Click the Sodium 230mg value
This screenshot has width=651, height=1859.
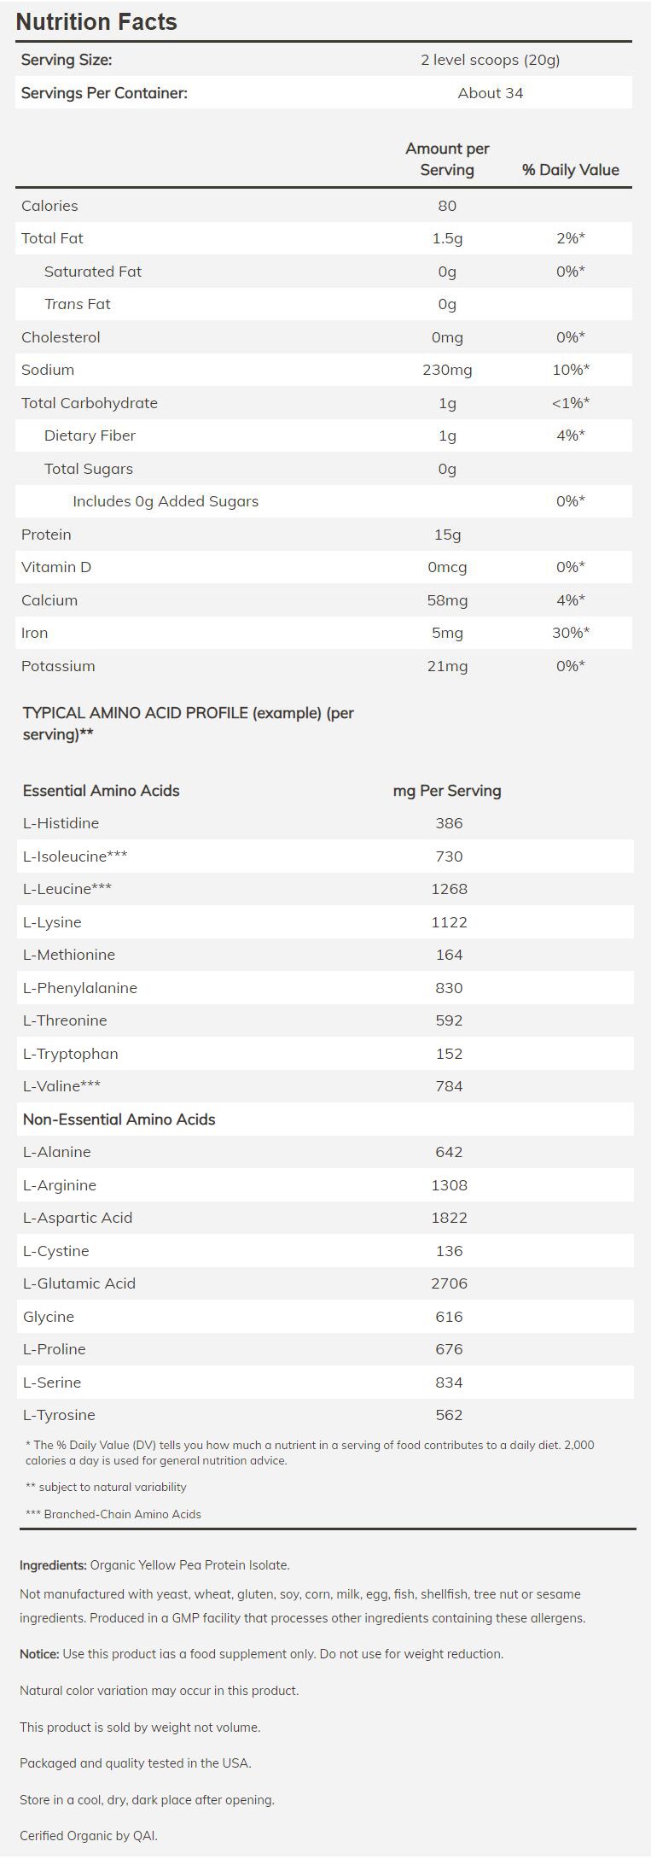[447, 370]
